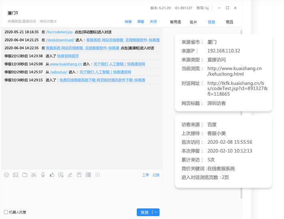284x219 pixels.
Task: Click in the message input area
Action: pyautogui.click(x=80, y=192)
